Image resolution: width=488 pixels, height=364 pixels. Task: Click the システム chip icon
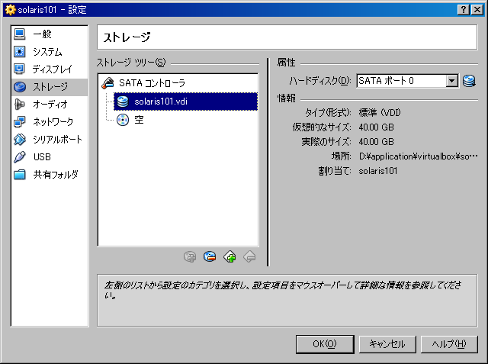tap(20, 52)
